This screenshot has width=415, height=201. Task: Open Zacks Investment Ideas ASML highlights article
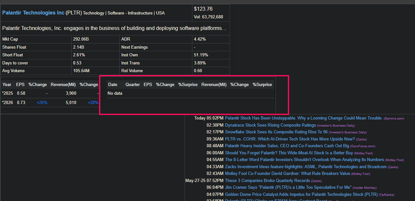click(x=306, y=166)
